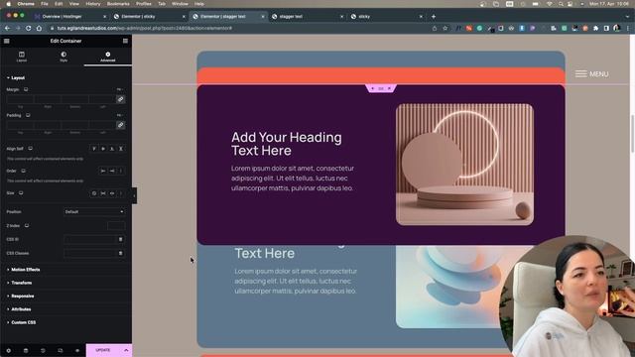
Task: Open the History icon
Action: 43,350
